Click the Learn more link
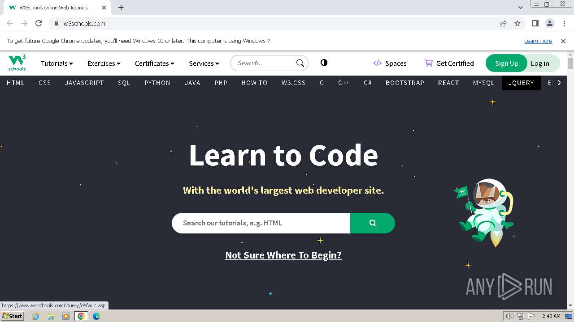The image size is (574, 322). [538, 41]
